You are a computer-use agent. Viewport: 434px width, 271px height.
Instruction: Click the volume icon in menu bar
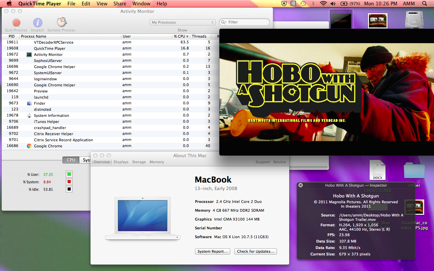pos(333,4)
